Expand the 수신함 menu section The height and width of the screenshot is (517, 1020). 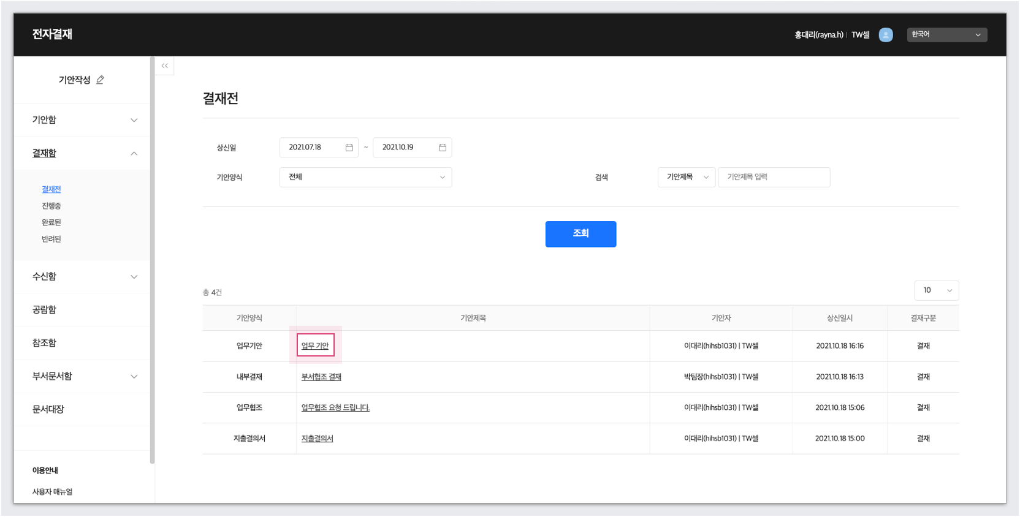coord(134,277)
